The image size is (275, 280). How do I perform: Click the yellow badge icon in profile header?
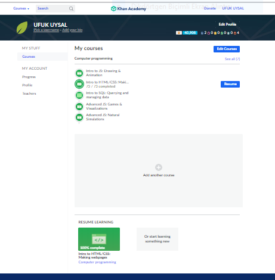click(x=215, y=33)
